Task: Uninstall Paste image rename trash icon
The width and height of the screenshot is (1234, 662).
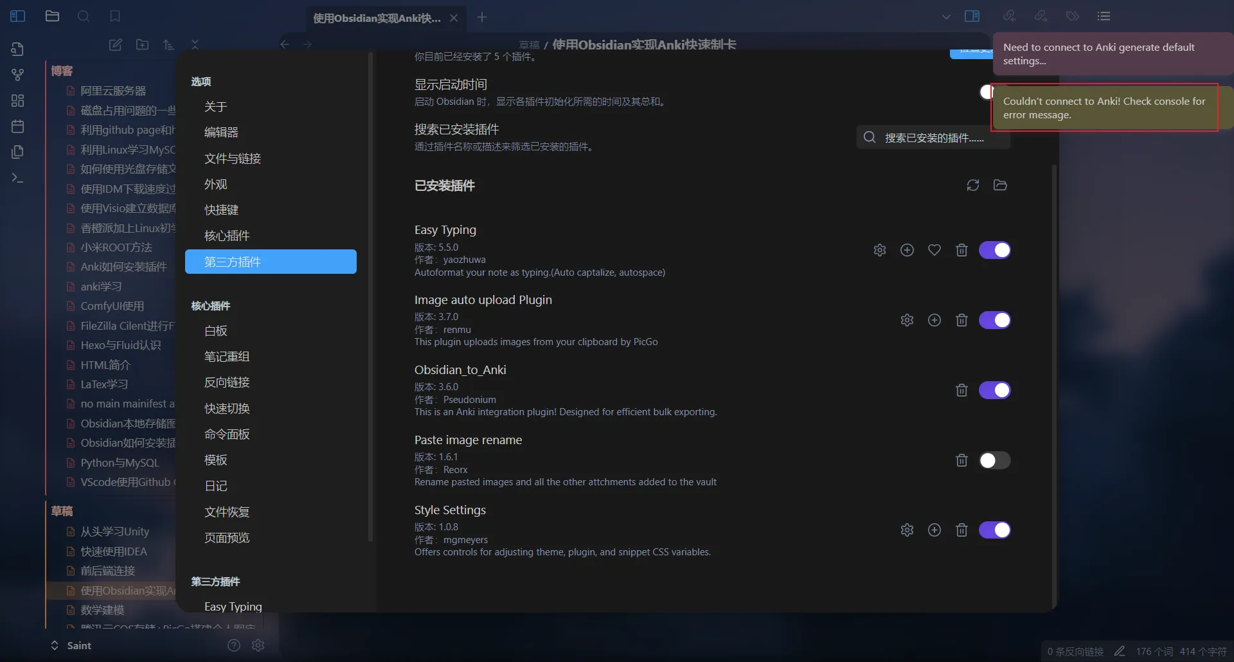Action: pos(961,460)
